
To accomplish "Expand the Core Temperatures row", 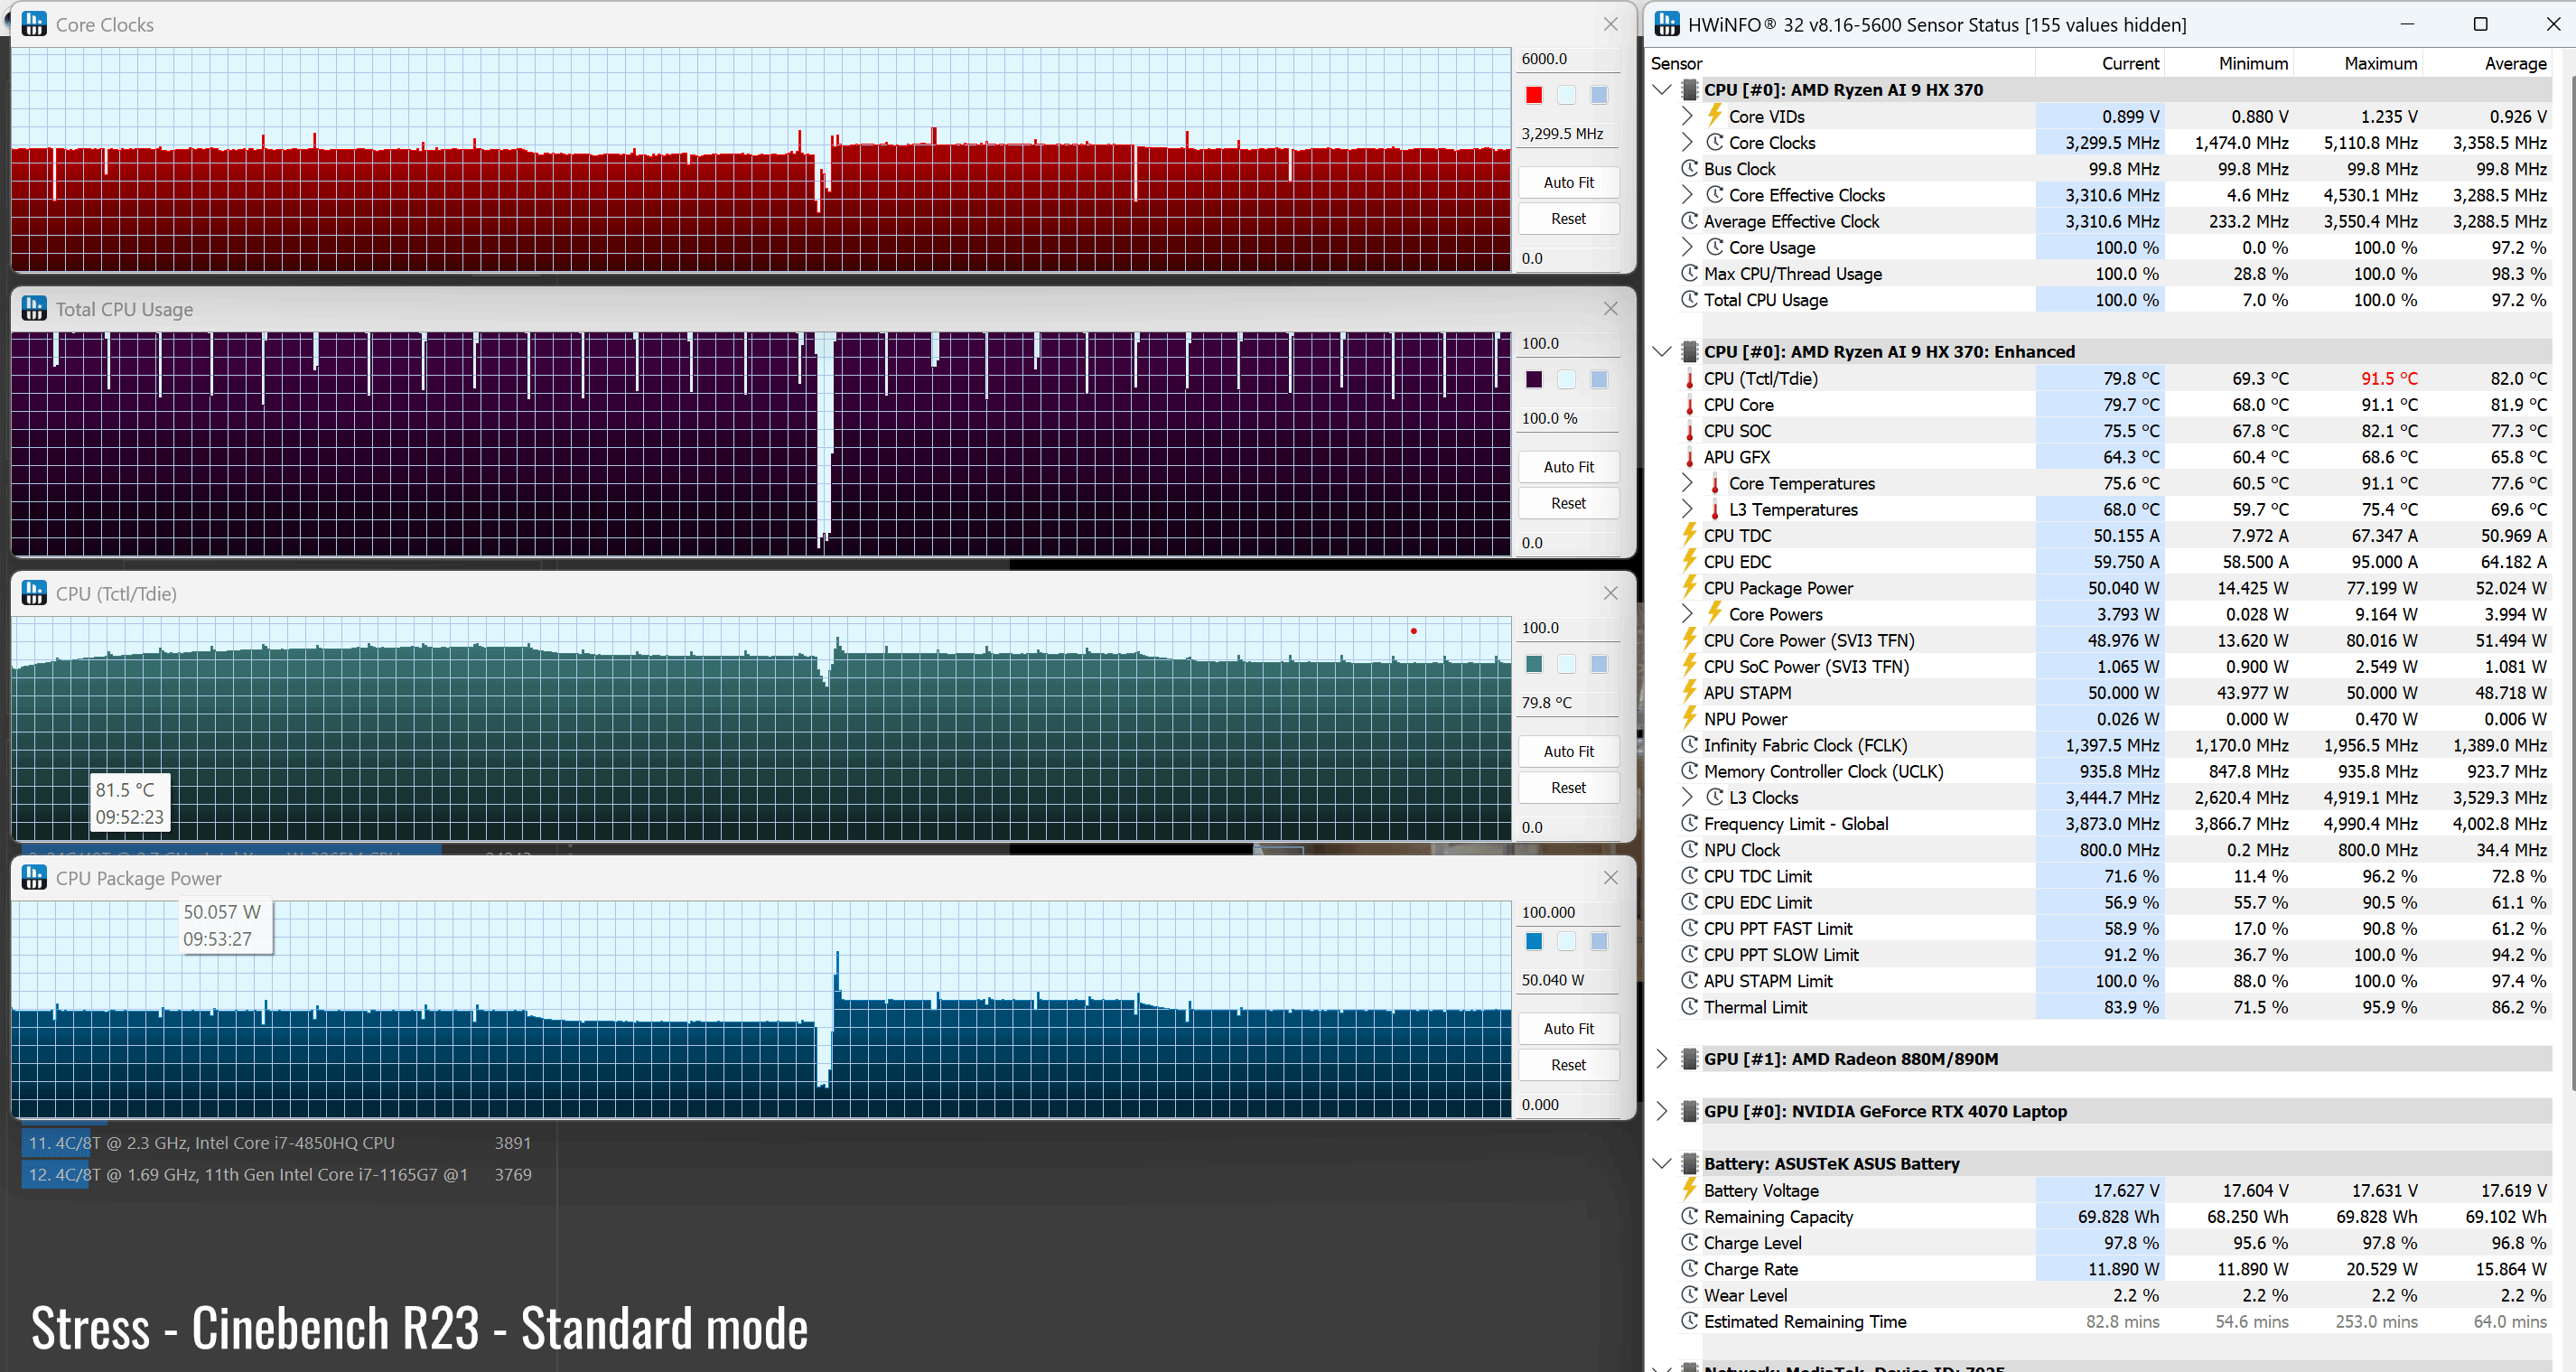I will [x=1687, y=483].
